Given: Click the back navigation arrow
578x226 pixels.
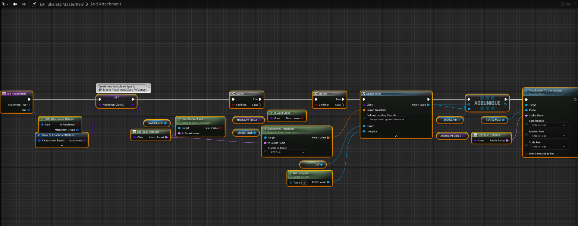Looking at the screenshot, I should [15, 4].
